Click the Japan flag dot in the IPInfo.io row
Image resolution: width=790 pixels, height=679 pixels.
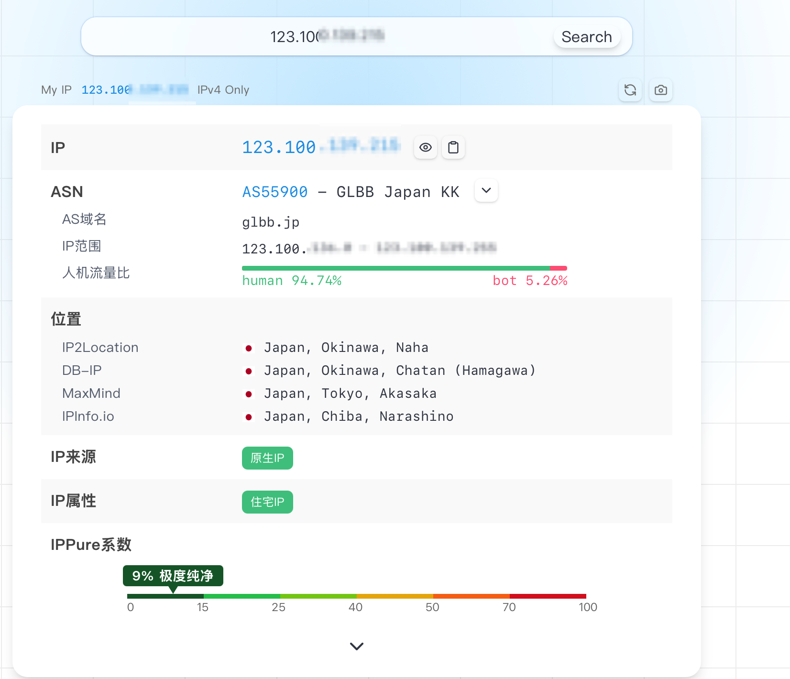(249, 417)
